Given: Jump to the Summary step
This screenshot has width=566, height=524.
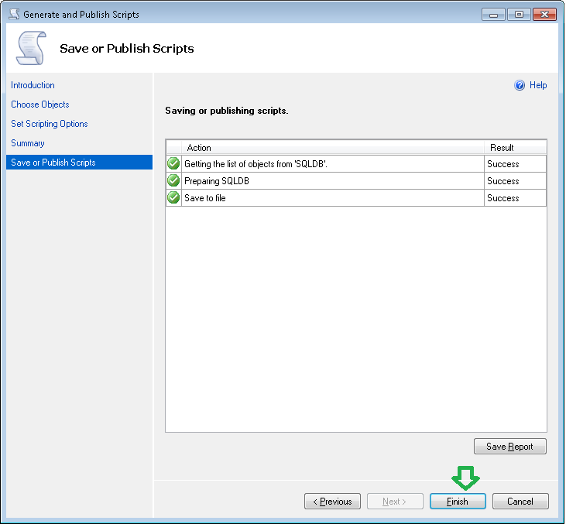Looking at the screenshot, I should click(x=28, y=143).
